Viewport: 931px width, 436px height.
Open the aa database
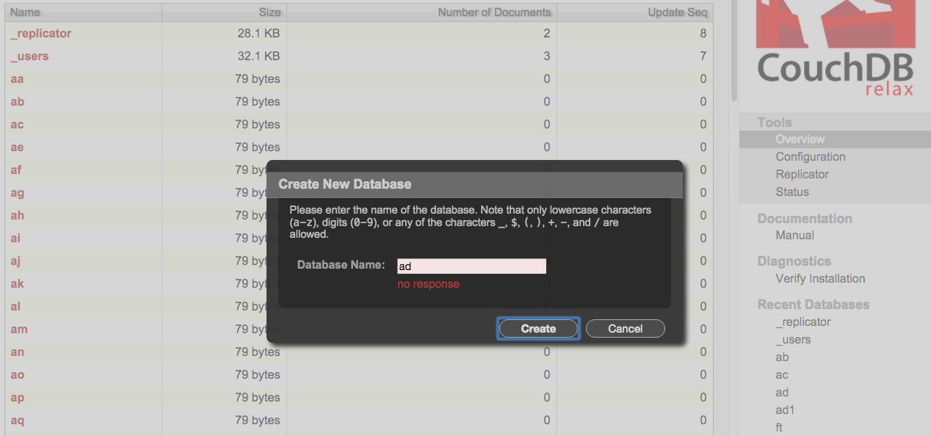click(17, 79)
